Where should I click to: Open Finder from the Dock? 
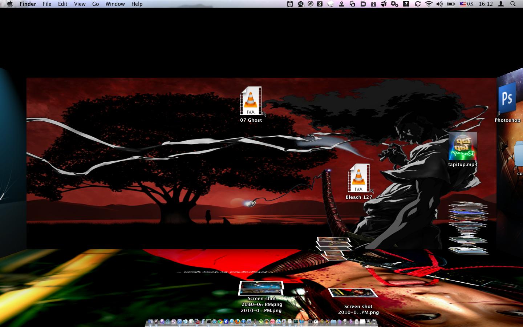(150, 322)
